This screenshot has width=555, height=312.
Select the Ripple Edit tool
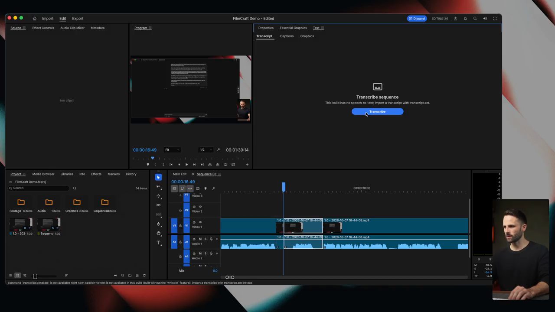click(158, 196)
